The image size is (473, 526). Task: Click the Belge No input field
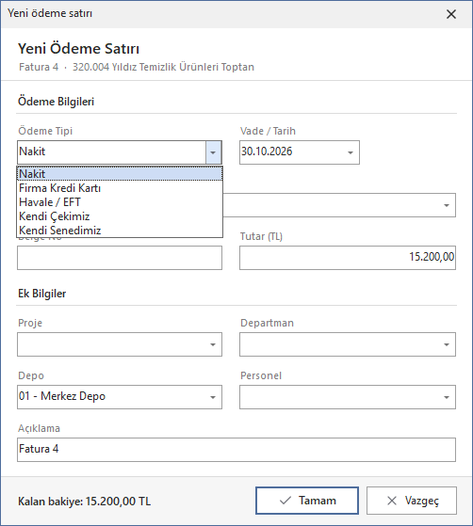point(120,258)
